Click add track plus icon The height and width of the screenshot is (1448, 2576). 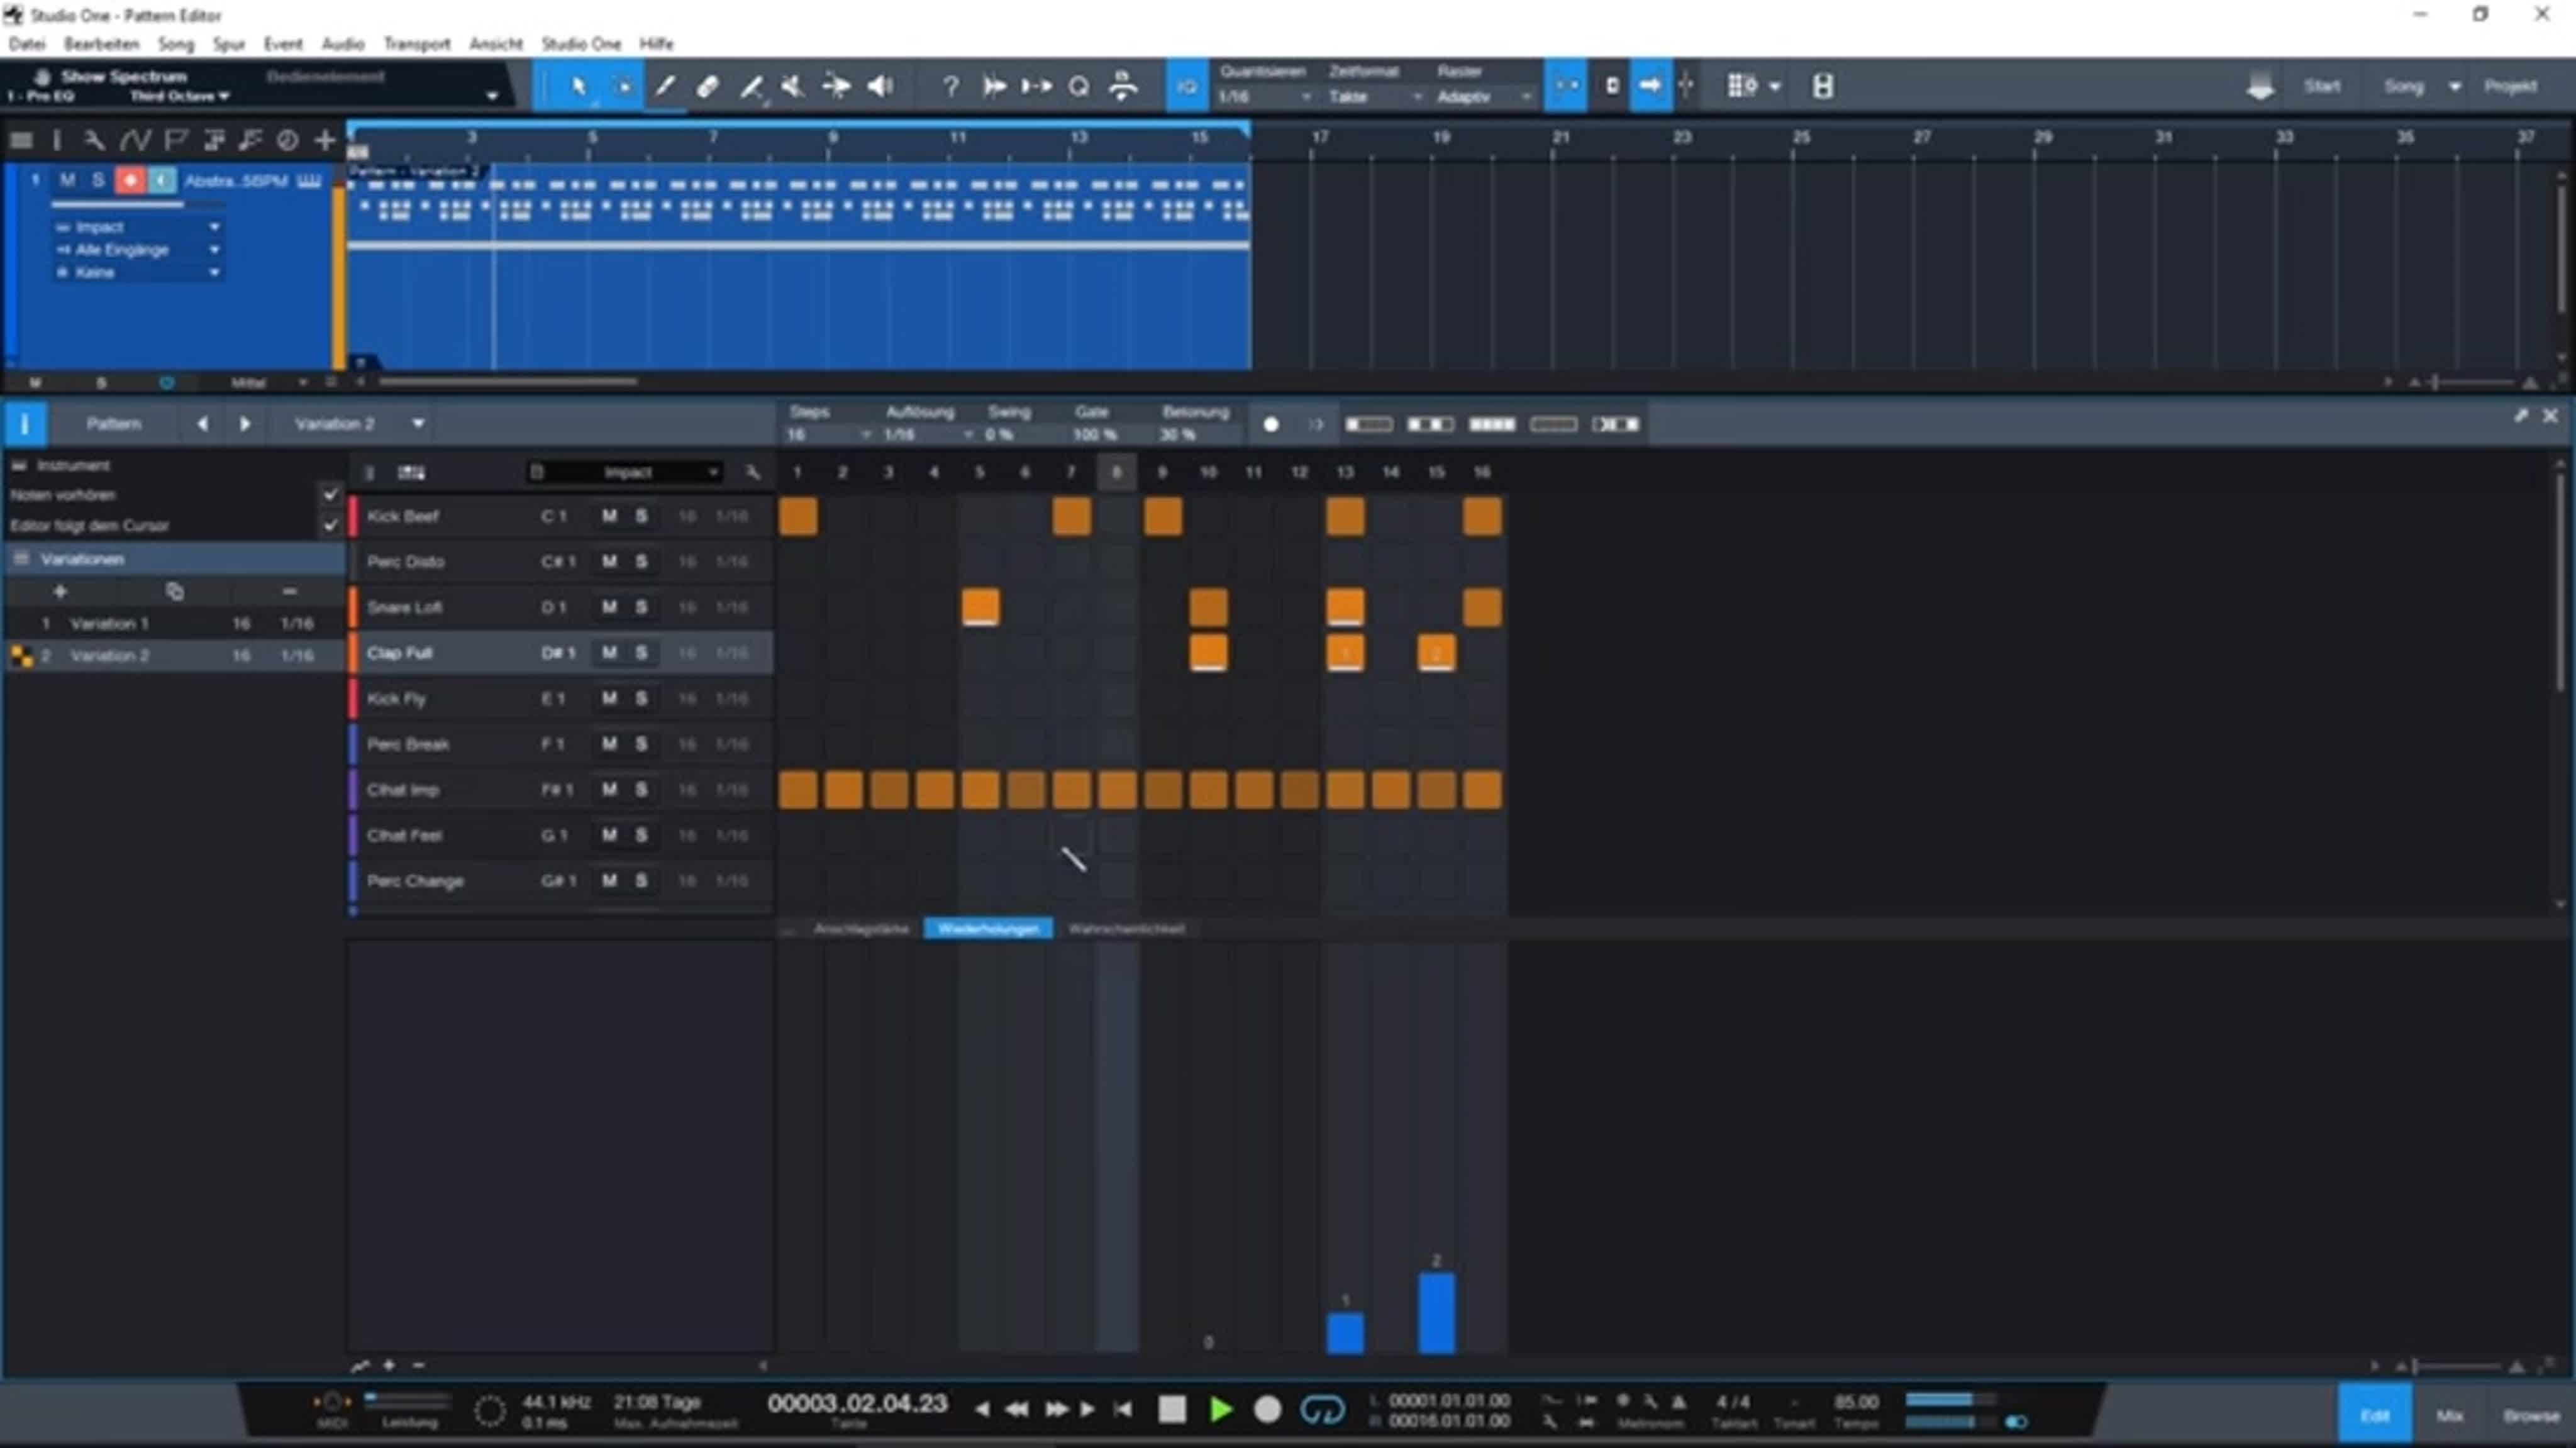coord(324,140)
